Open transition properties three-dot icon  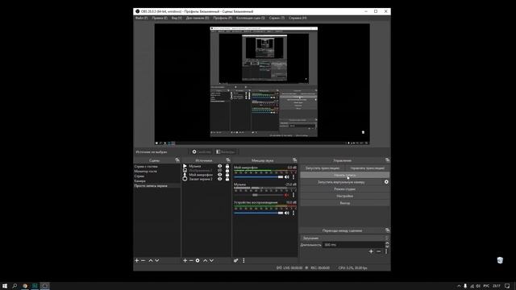386,251
